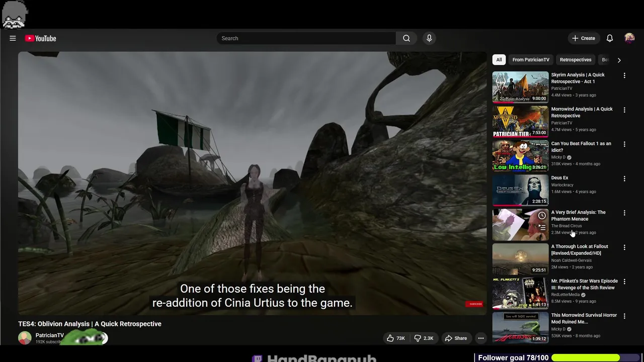This screenshot has height=362, width=644.
Task: Like the video with thumbs up
Action: [x=396, y=338]
